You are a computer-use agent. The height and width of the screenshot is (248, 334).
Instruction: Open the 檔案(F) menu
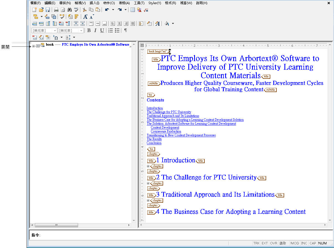click(35, 3)
